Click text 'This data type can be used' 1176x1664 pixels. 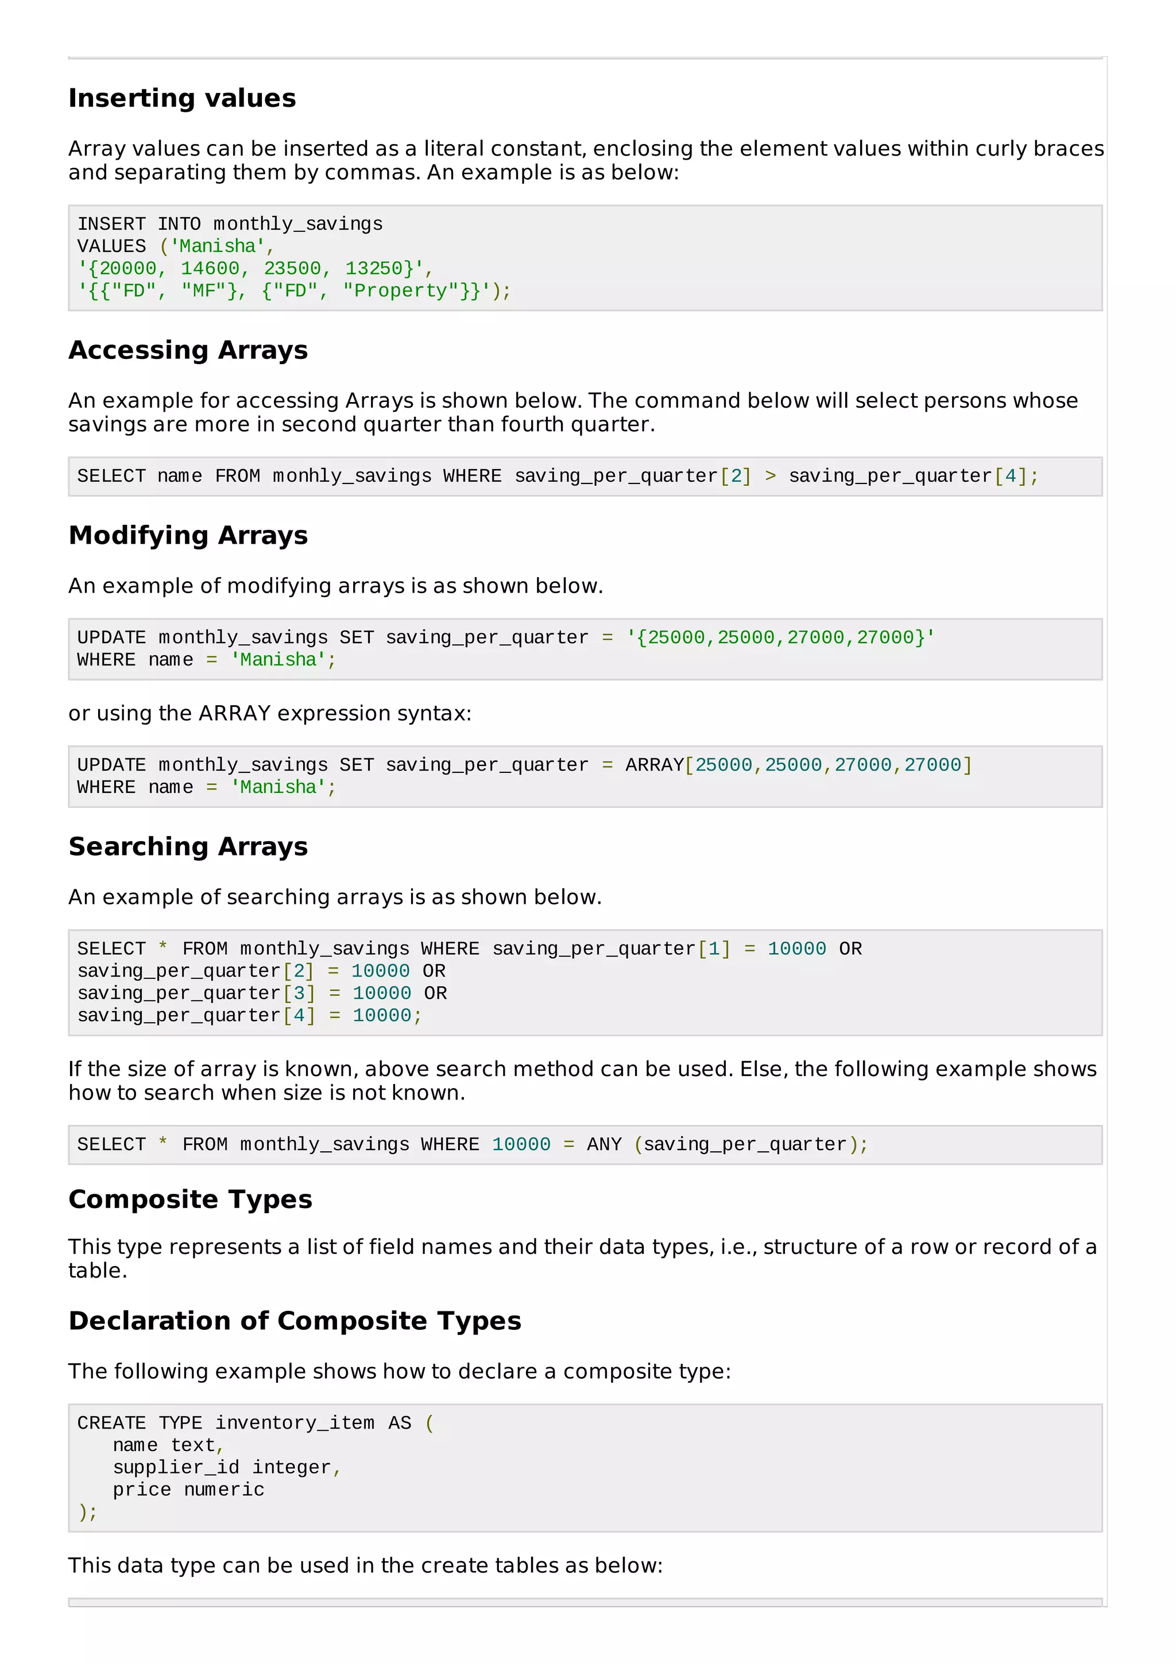pos(365,1565)
